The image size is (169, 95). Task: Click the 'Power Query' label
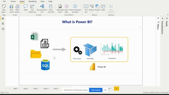pos(77,59)
